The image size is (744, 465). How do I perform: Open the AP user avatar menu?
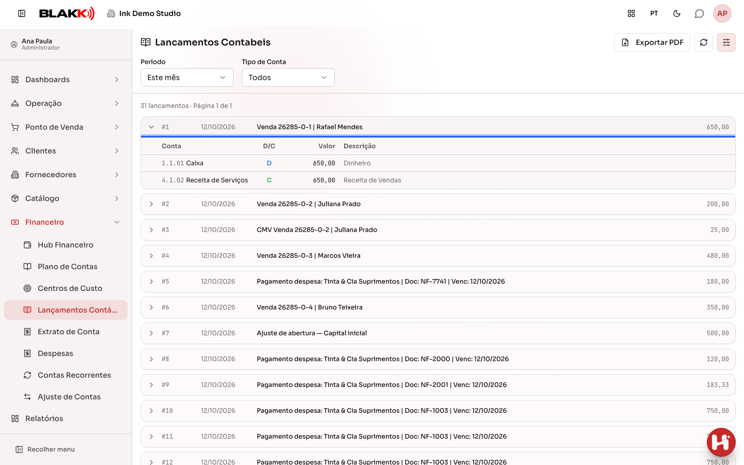click(722, 13)
